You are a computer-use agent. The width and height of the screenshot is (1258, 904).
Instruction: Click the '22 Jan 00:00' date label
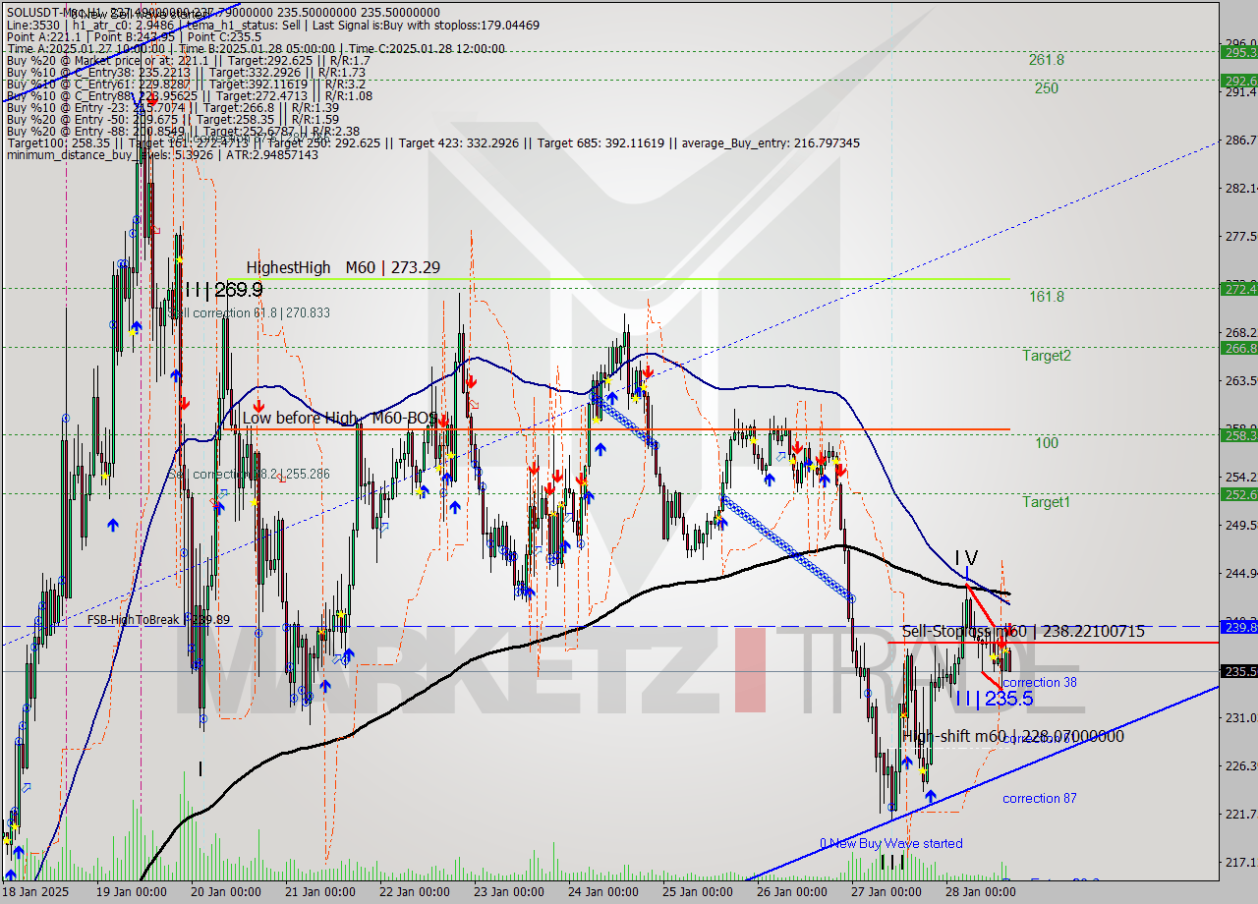(415, 892)
